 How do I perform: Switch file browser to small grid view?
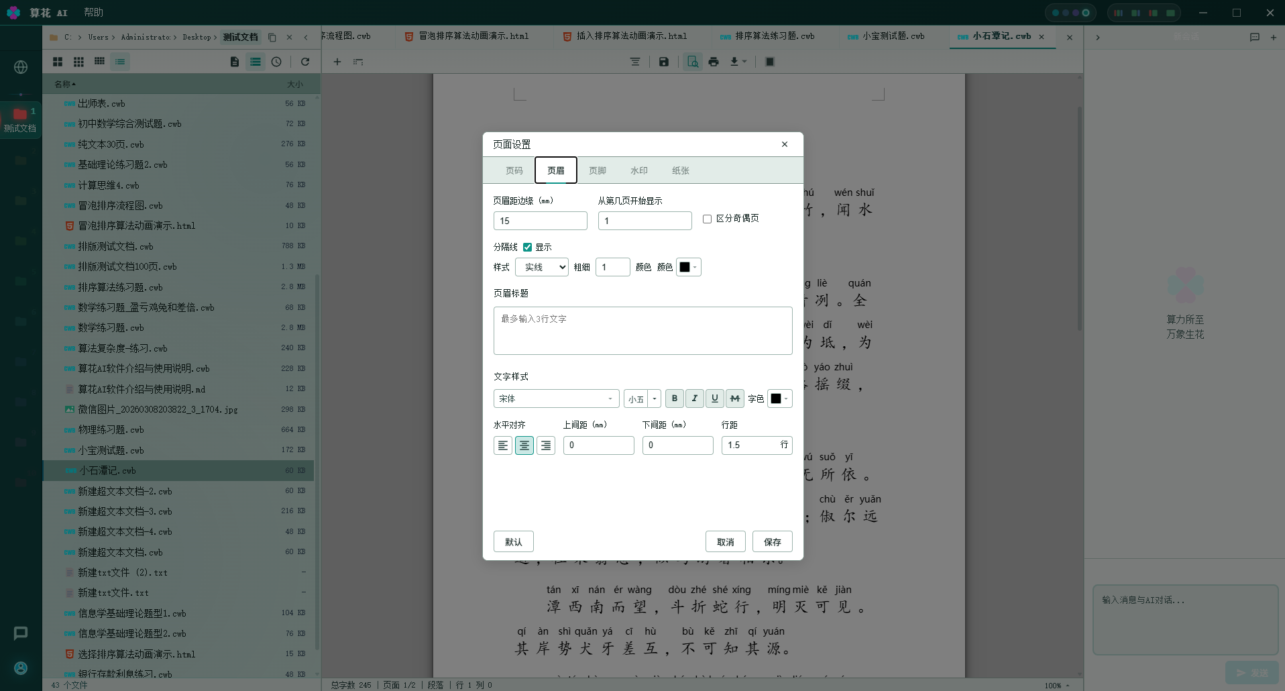tap(99, 62)
